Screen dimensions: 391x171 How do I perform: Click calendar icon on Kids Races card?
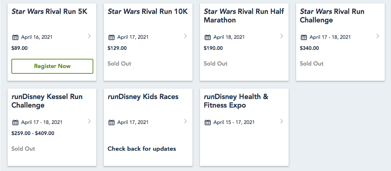tap(111, 122)
